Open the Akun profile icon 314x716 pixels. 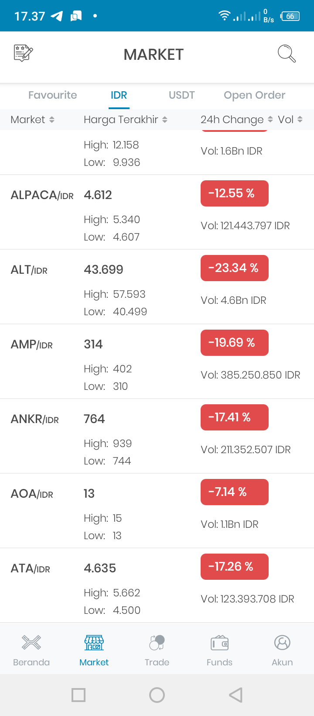282,643
